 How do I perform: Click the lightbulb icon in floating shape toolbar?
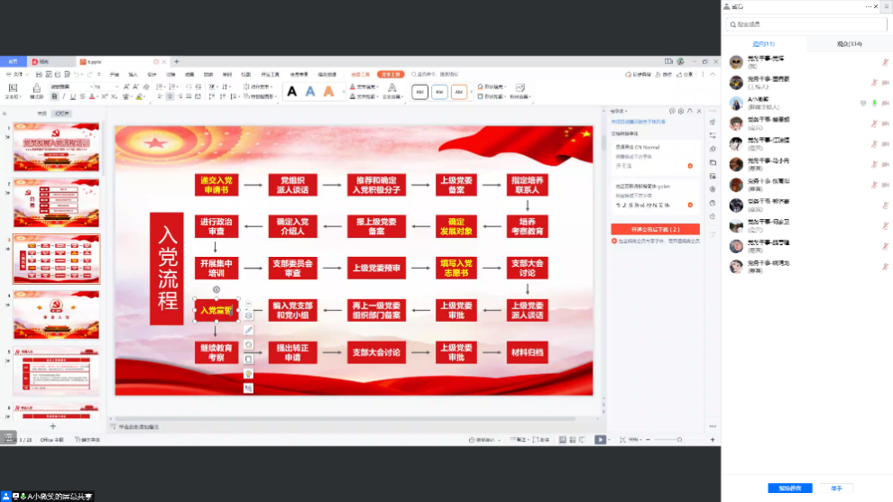coord(248,373)
